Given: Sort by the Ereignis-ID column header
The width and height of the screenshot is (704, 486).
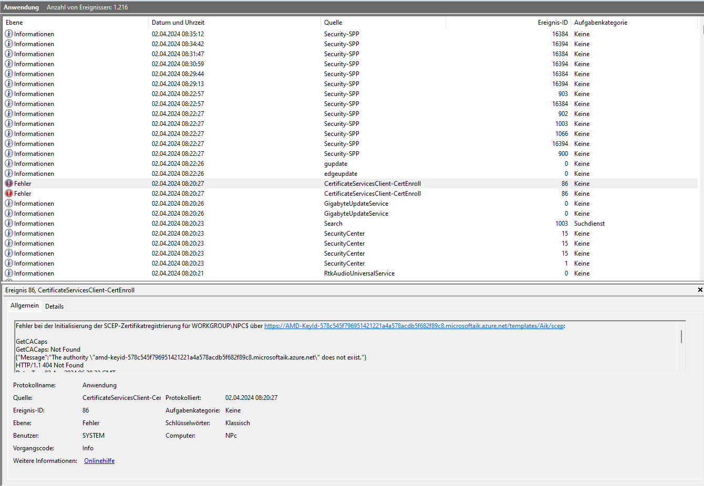Looking at the screenshot, I should click(508, 23).
